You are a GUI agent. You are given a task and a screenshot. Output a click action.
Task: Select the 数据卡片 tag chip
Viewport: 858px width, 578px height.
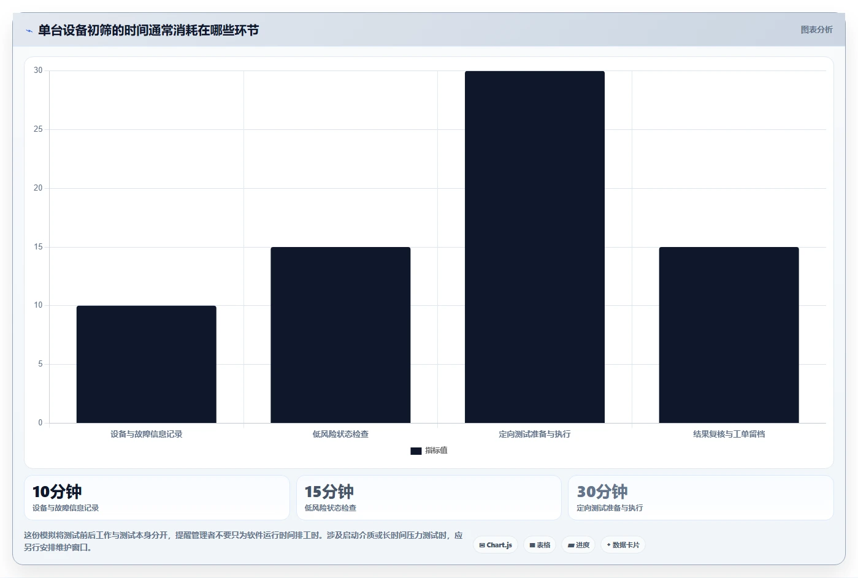(622, 545)
